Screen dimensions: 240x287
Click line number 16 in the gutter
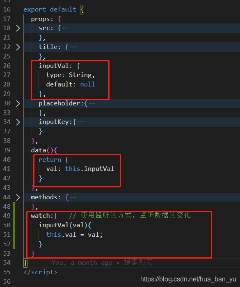pos(7,9)
